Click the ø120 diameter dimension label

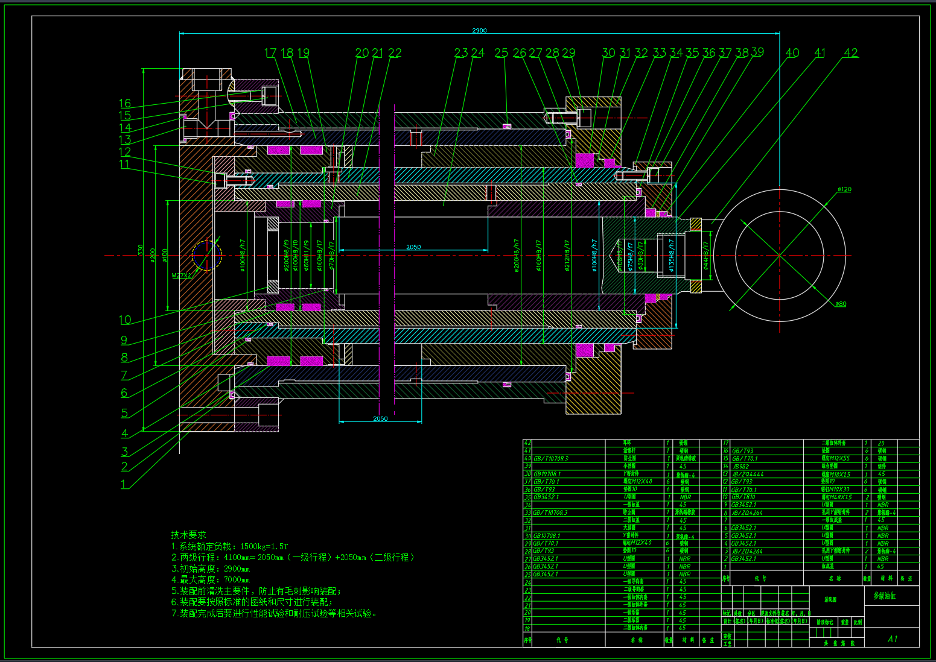(x=844, y=189)
